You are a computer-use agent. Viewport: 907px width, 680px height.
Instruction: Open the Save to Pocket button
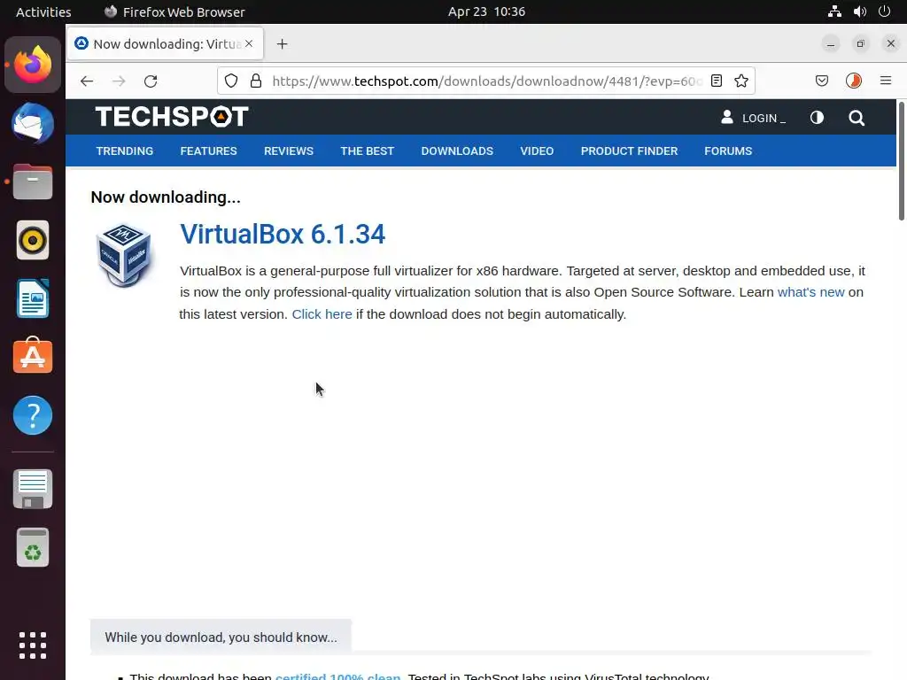pyautogui.click(x=821, y=81)
